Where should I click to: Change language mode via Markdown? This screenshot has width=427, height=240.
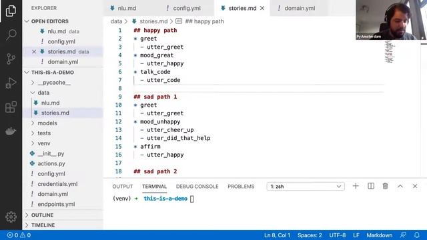pos(380,235)
